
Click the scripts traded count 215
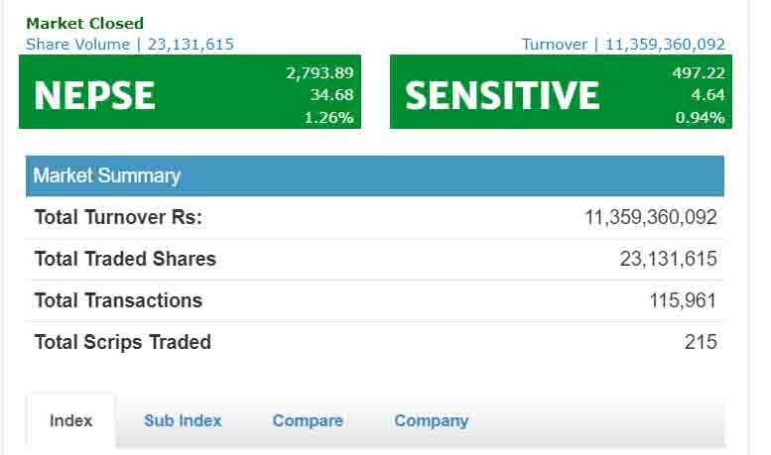701,342
